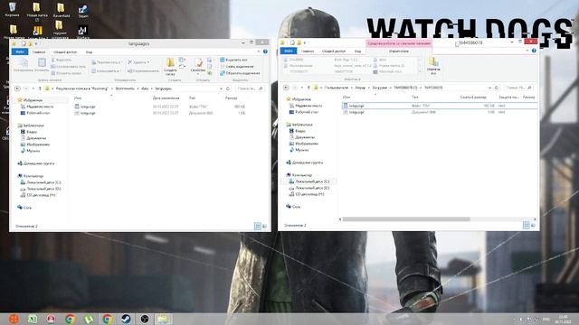Click Select all in left window ribbon
Screen dimensions: 579x325
coord(234,60)
